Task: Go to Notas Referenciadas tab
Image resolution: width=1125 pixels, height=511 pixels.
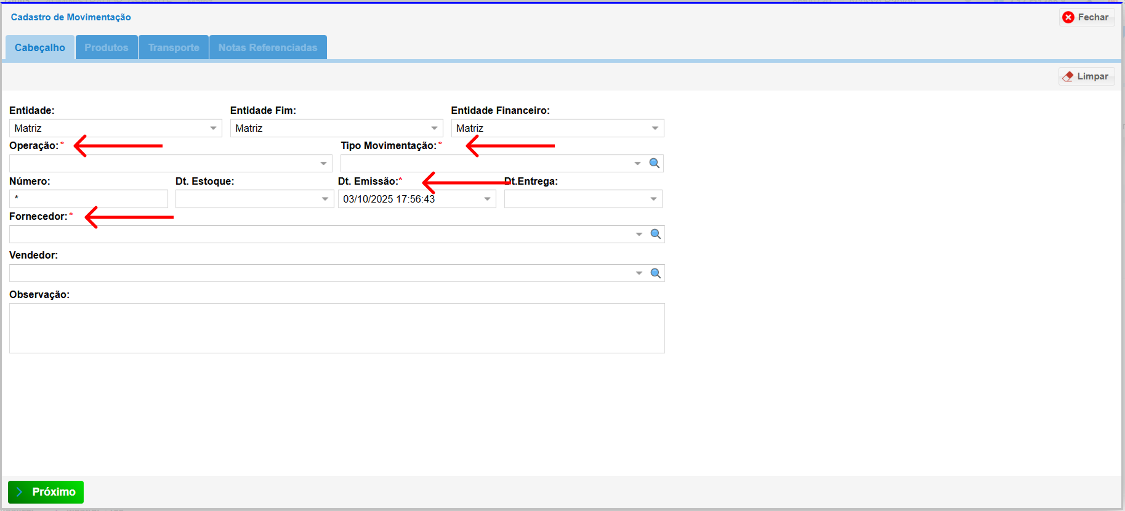Action: 268,47
